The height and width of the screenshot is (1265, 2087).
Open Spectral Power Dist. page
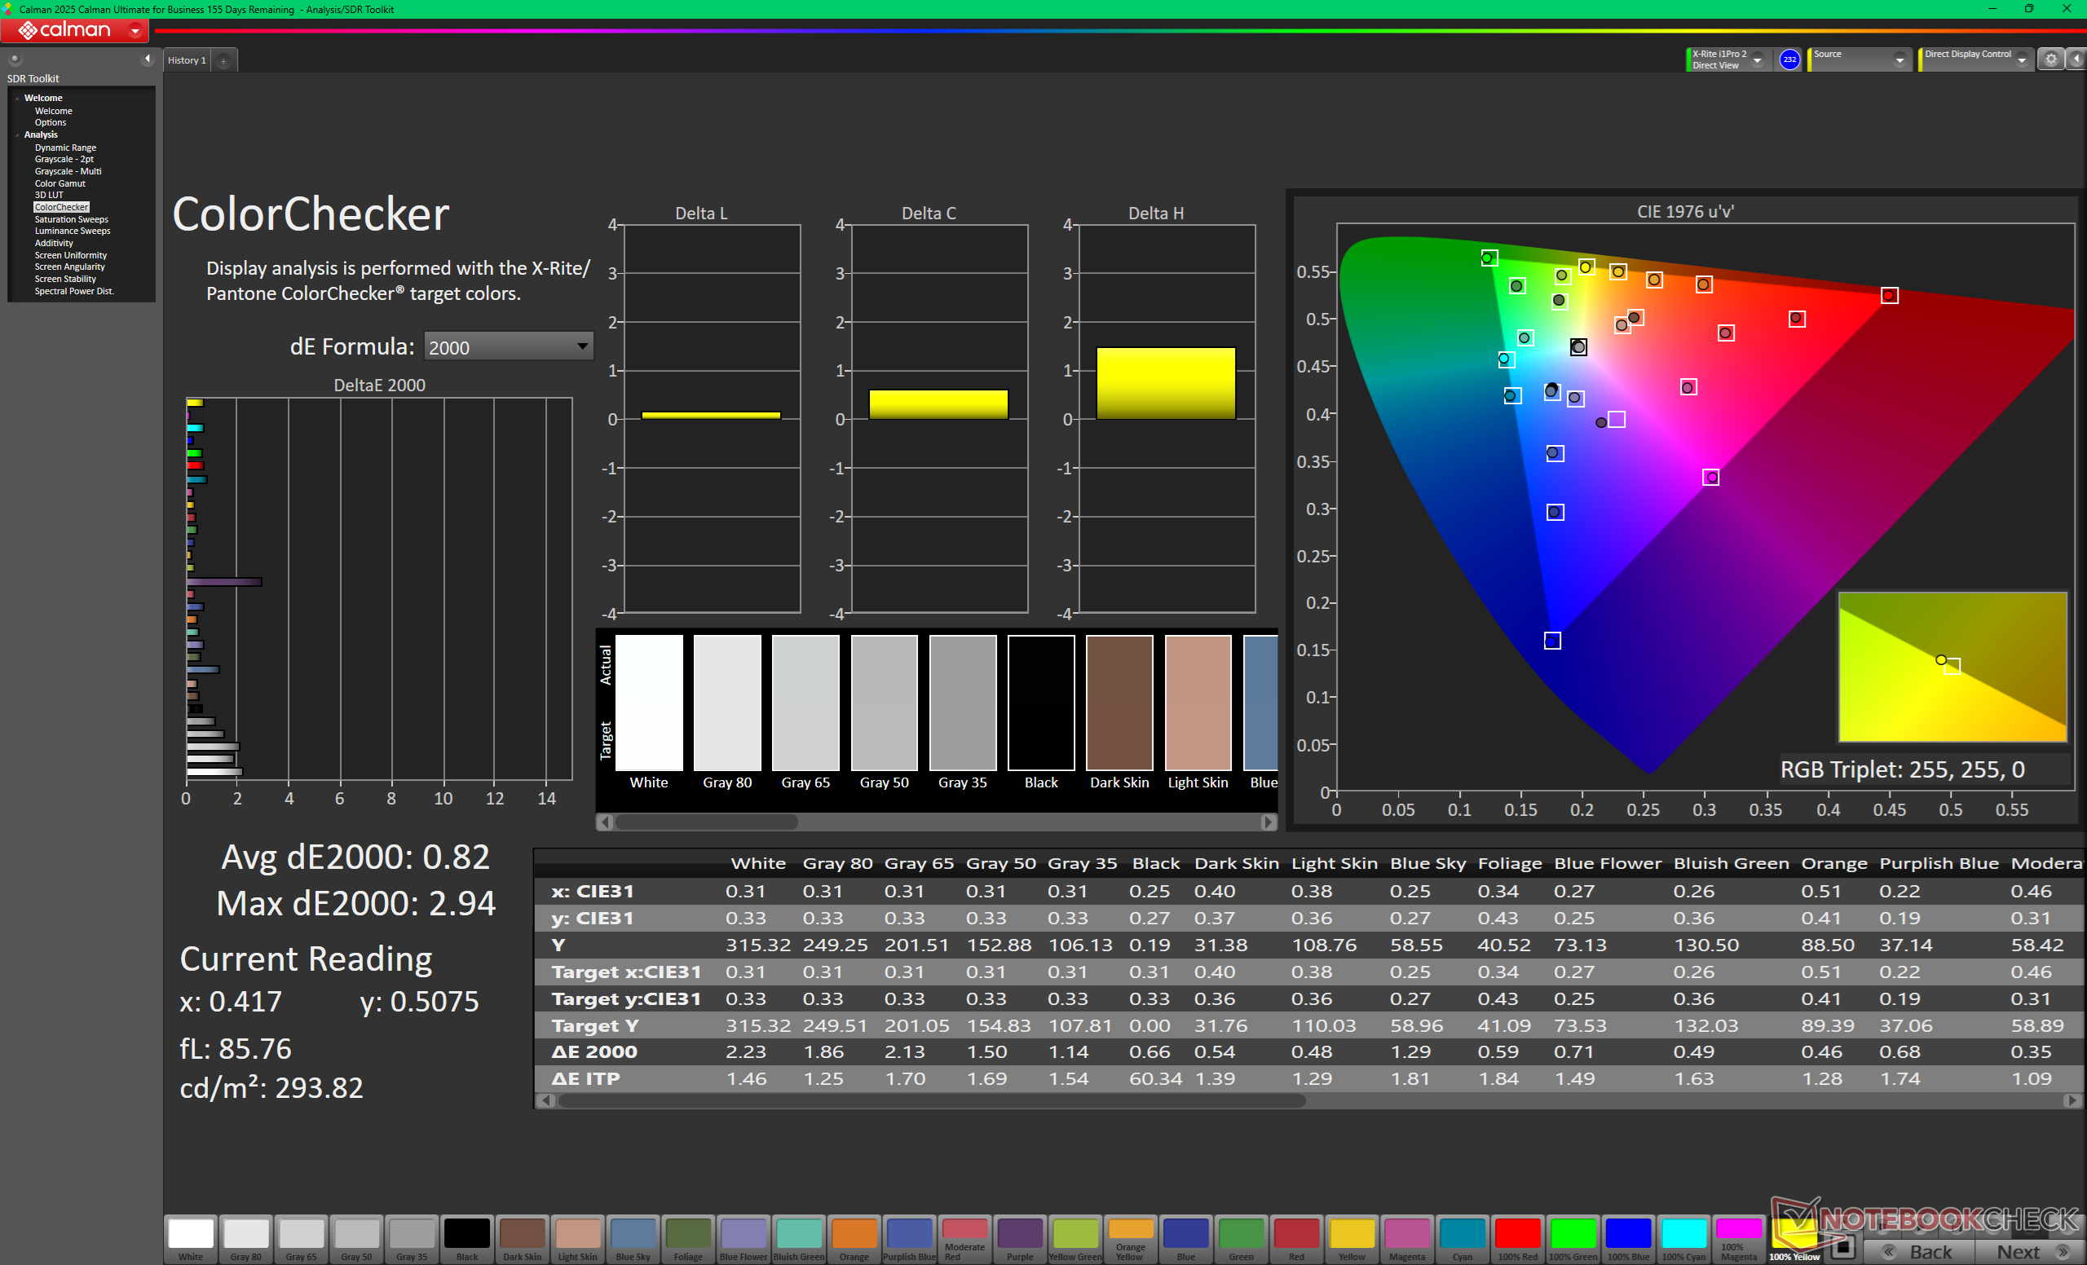pos(73,291)
